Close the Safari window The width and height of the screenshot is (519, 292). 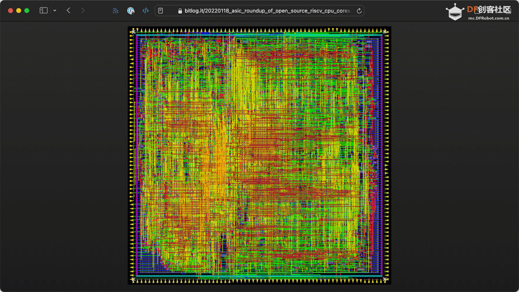click(x=11, y=11)
